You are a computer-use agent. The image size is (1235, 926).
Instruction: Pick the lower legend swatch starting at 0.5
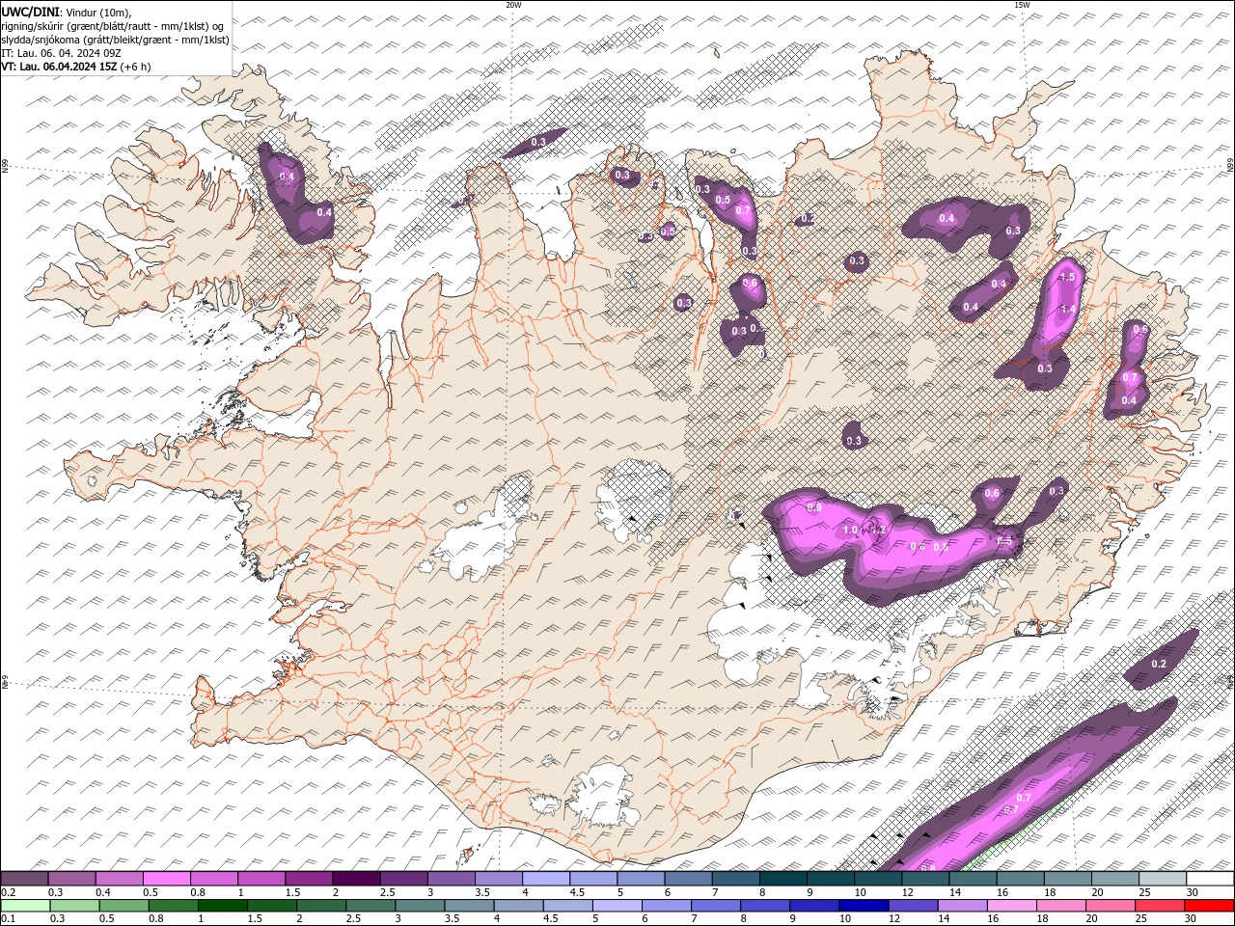[x=123, y=906]
